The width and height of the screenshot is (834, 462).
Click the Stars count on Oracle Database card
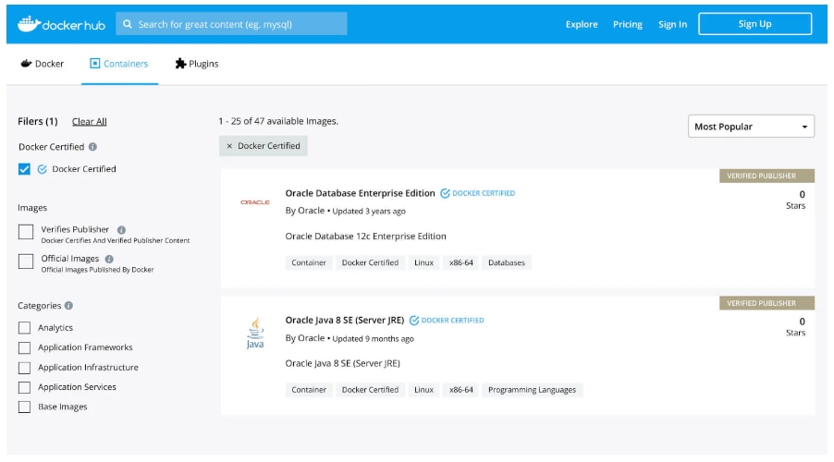[796, 200]
